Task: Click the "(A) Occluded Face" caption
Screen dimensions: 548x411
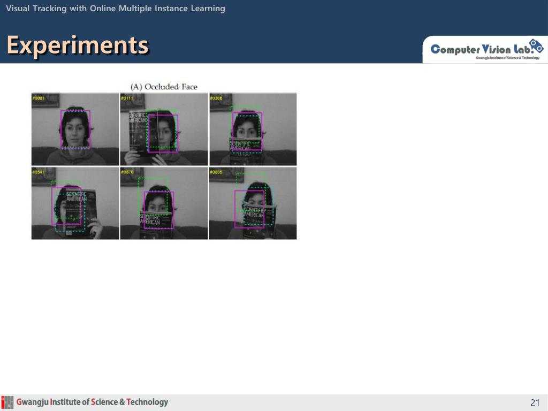Action: click(x=164, y=87)
